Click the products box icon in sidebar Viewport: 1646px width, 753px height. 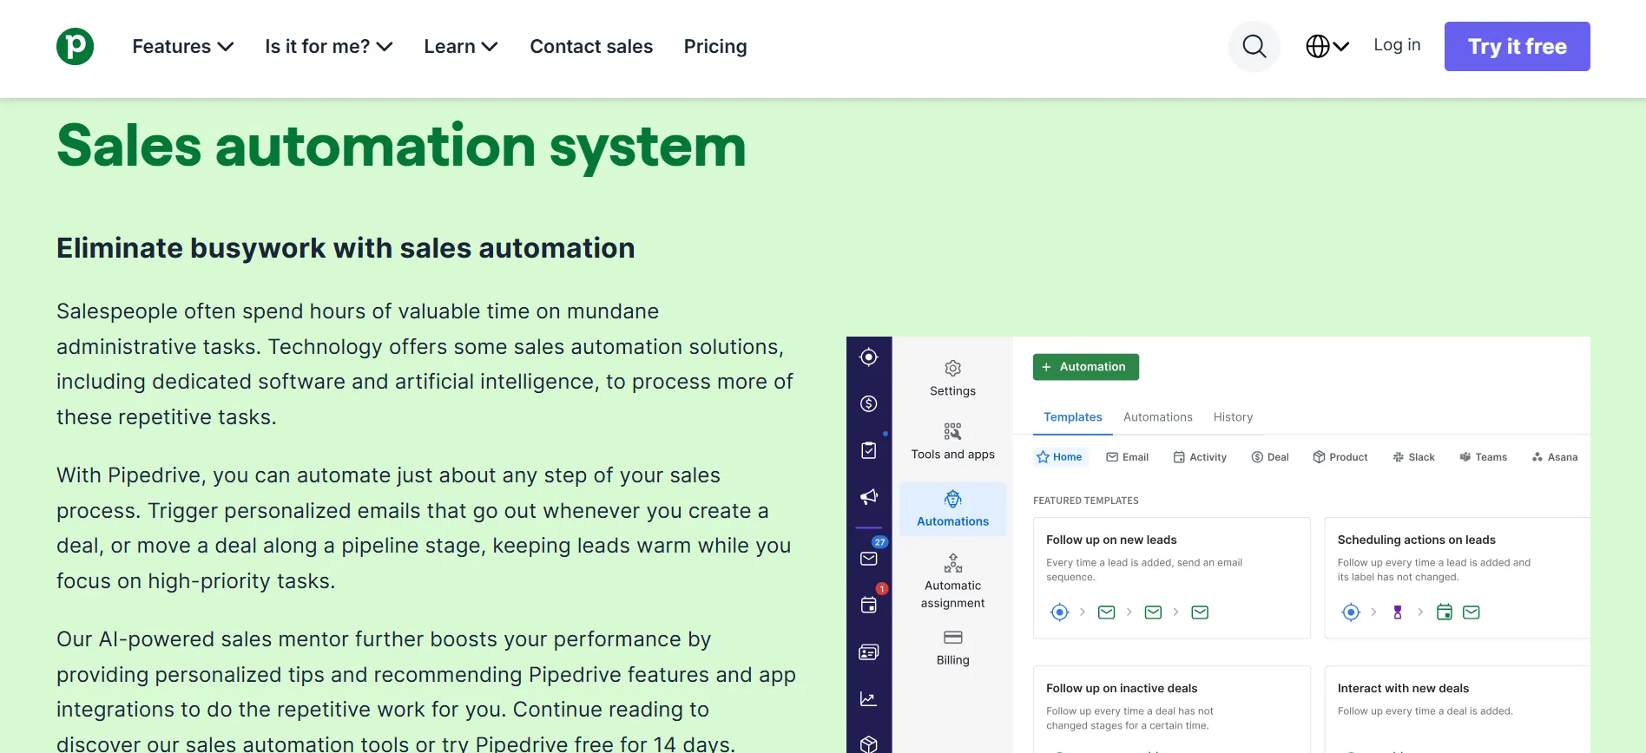[869, 743]
